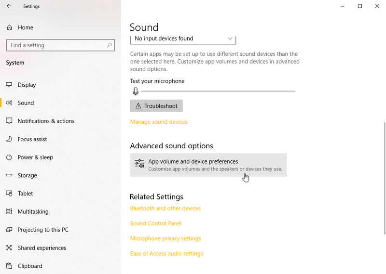Select the Multitasking icon
This screenshot has height=274, width=386.
9,211
